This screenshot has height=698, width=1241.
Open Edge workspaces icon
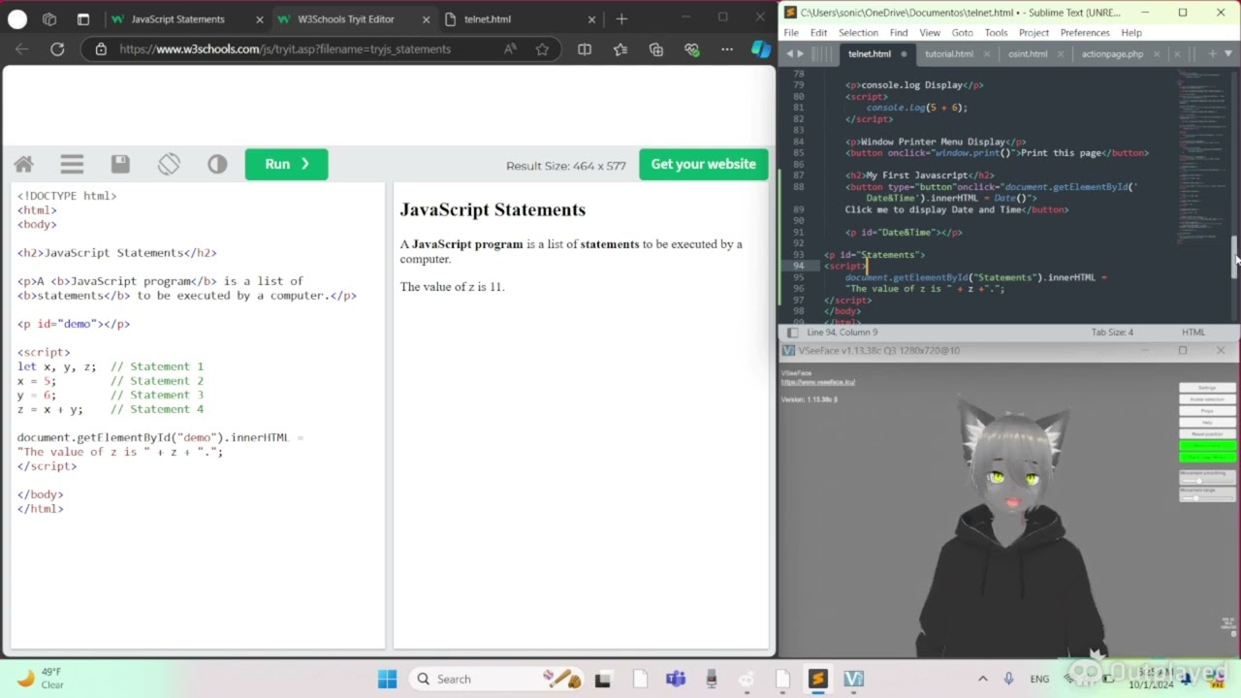pyautogui.click(x=49, y=18)
